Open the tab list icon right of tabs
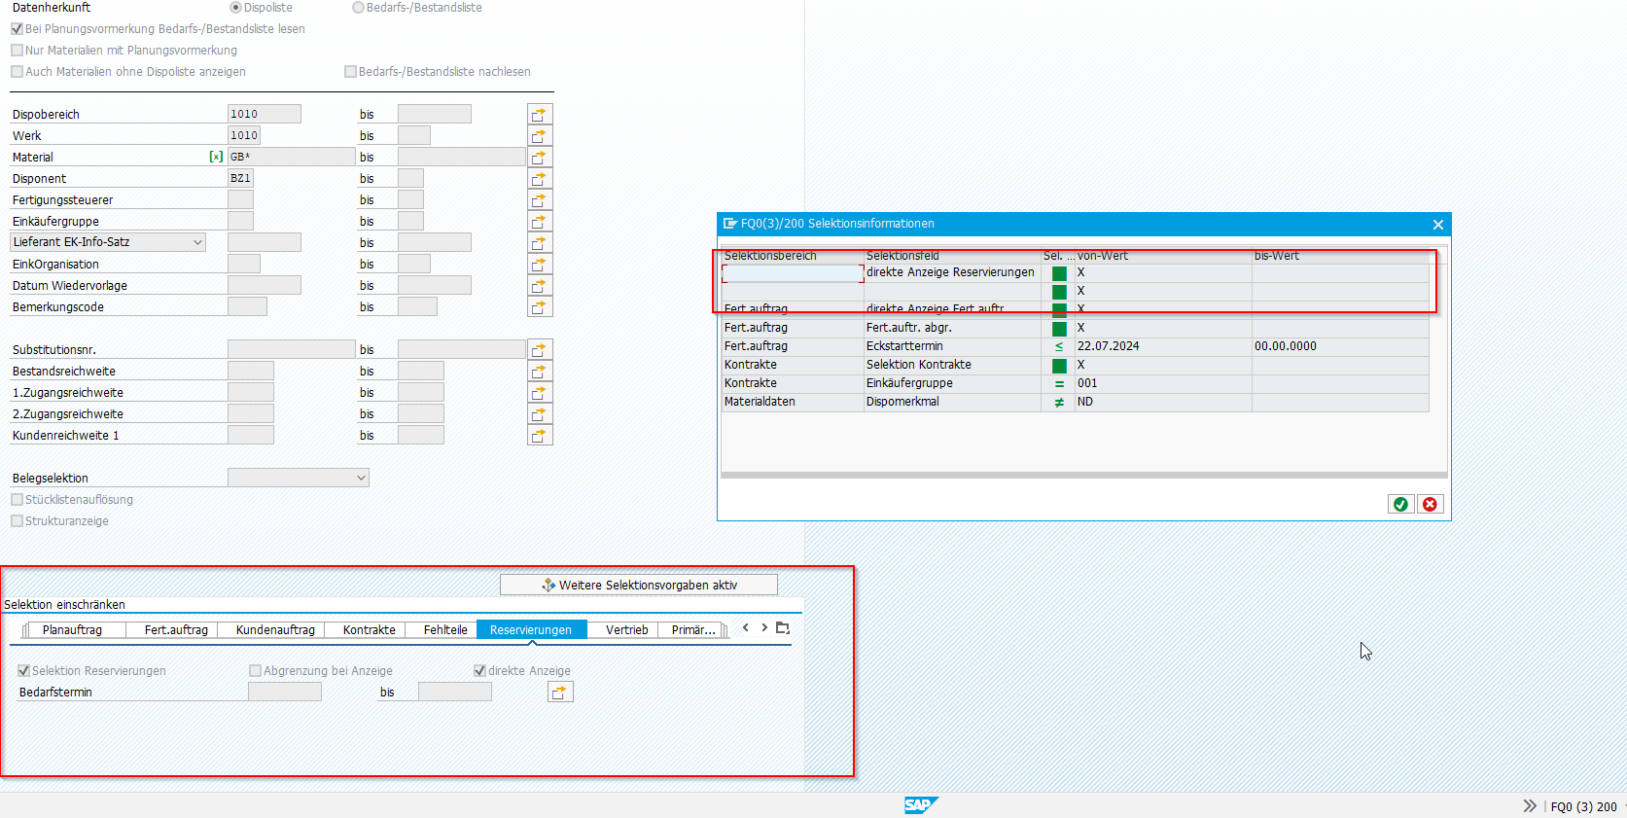The image size is (1627, 818). tap(783, 628)
